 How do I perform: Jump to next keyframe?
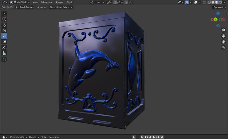coord(158,137)
